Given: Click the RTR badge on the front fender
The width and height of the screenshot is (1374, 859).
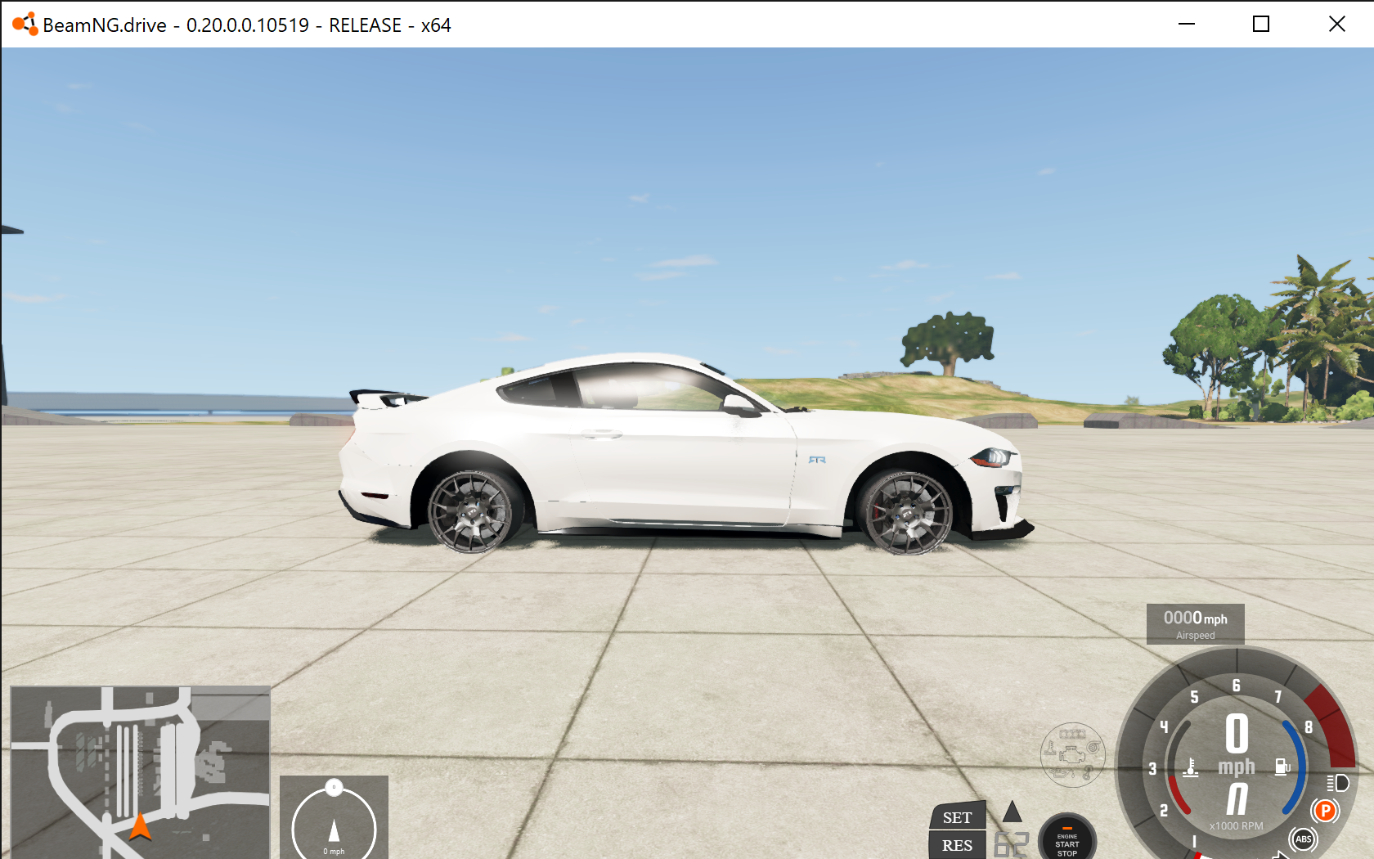Looking at the screenshot, I should tap(817, 460).
